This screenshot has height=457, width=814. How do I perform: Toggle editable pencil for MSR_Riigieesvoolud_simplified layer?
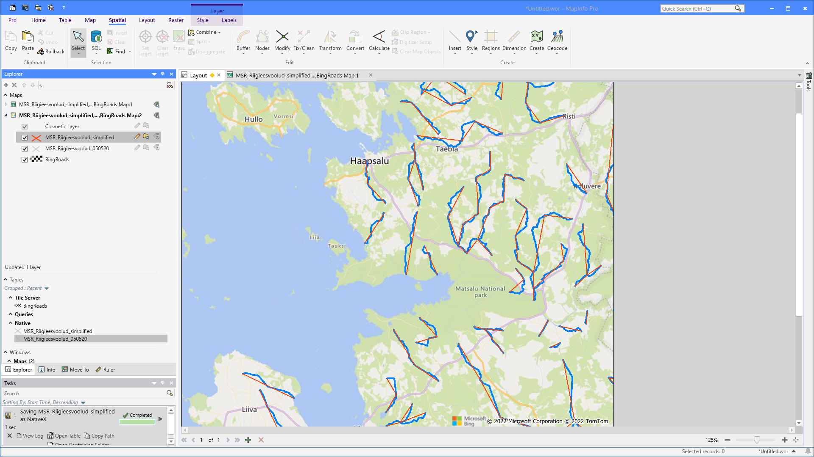point(137,137)
